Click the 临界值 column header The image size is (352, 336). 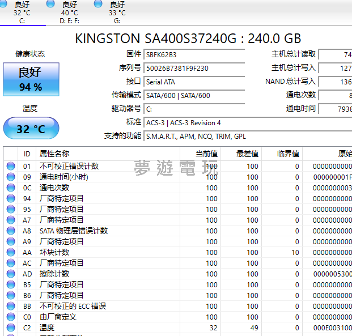(x=282, y=154)
